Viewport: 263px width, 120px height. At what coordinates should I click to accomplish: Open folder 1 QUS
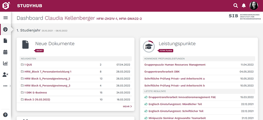28,64
